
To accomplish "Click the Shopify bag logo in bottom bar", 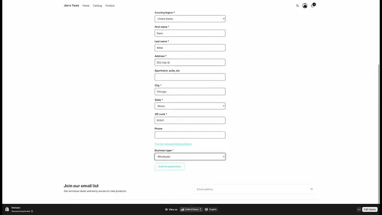I will pyautogui.click(x=7, y=209).
